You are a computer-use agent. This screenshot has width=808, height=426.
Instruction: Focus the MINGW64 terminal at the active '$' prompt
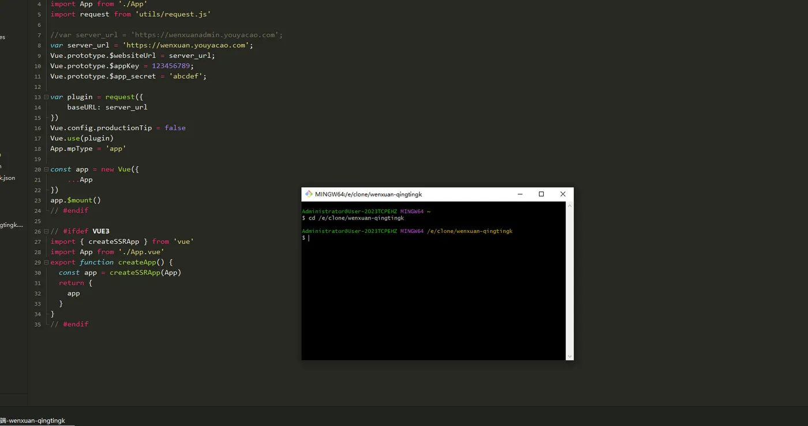click(309, 238)
